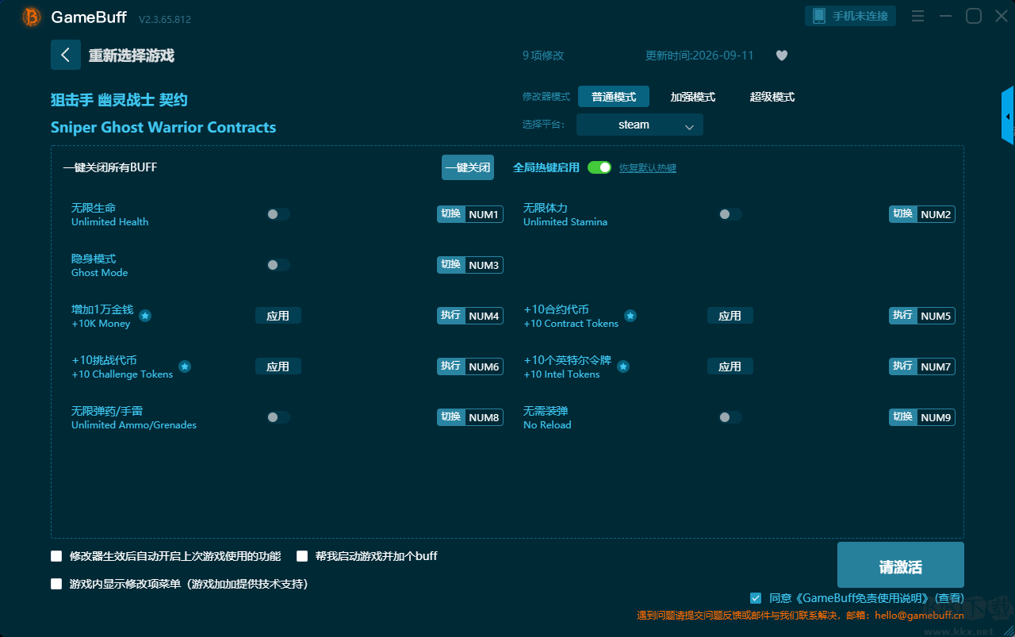Click NUM4 hotkey for +10K Money
1015x637 pixels.
[470, 316]
